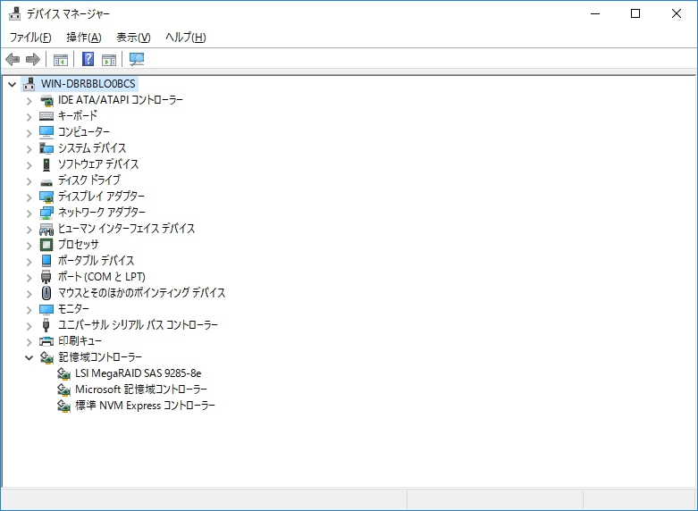Select Microsoft 記憶域コントローラー device
This screenshot has width=698, height=511.
[141, 390]
